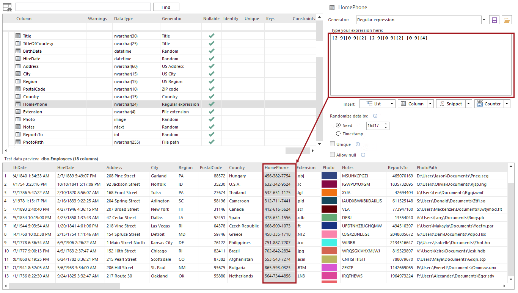
Task: Toggle the Nullable checkmark for ReportsTo
Action: click(x=212, y=135)
